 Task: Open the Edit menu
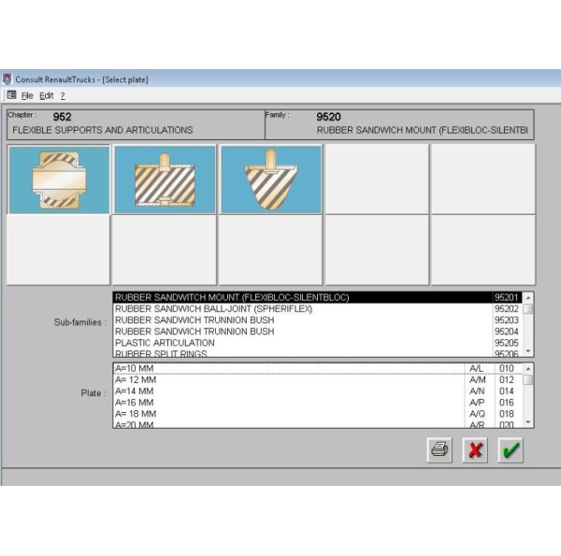[x=46, y=95]
